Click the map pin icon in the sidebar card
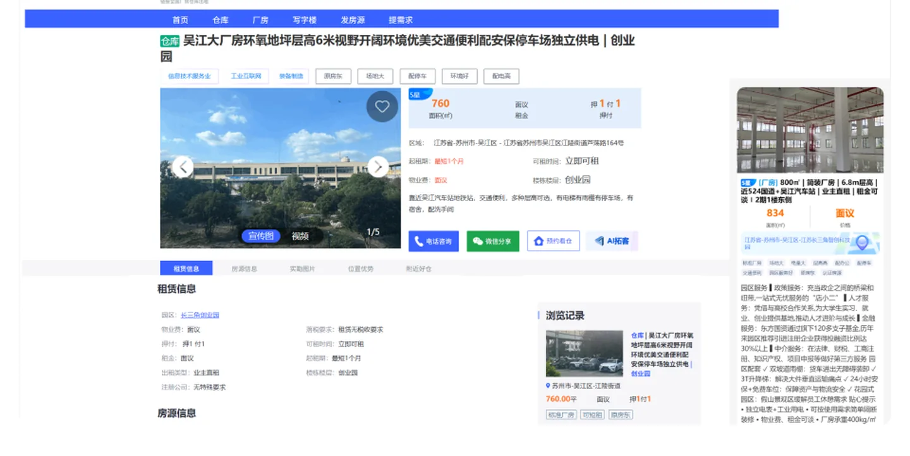Screen dimensions: 910x456 (862, 243)
